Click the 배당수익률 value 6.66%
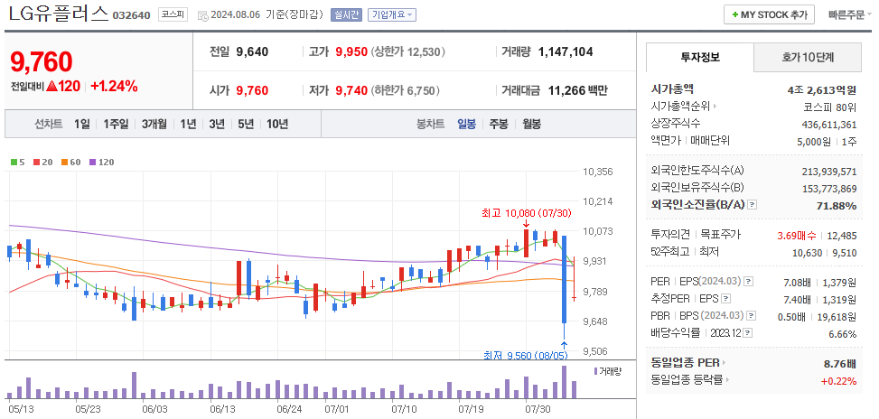The image size is (879, 419). tap(843, 334)
